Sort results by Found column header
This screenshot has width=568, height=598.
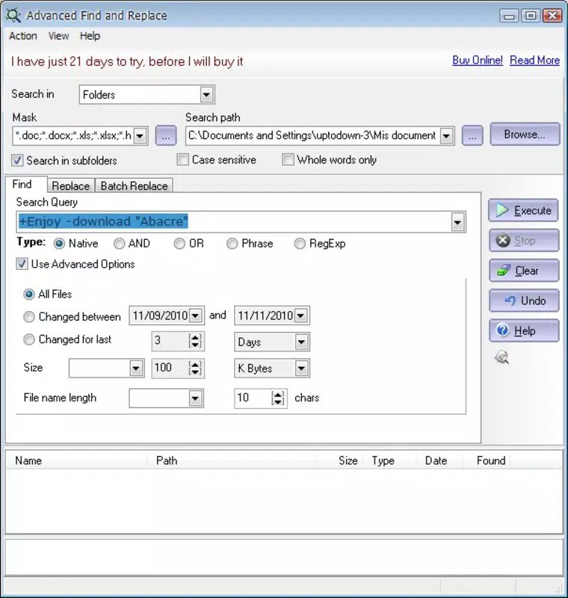coord(487,460)
